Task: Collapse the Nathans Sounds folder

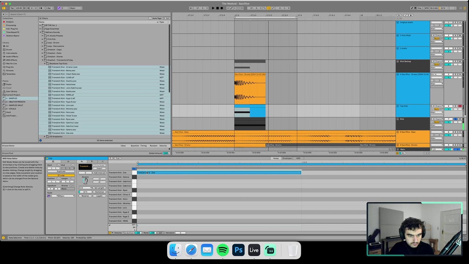Action: pyautogui.click(x=40, y=32)
